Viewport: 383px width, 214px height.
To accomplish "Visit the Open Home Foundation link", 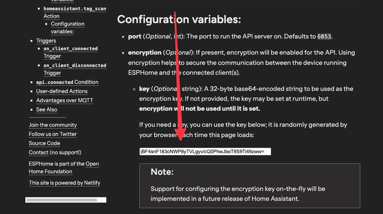I will pyautogui.click(x=64, y=167).
